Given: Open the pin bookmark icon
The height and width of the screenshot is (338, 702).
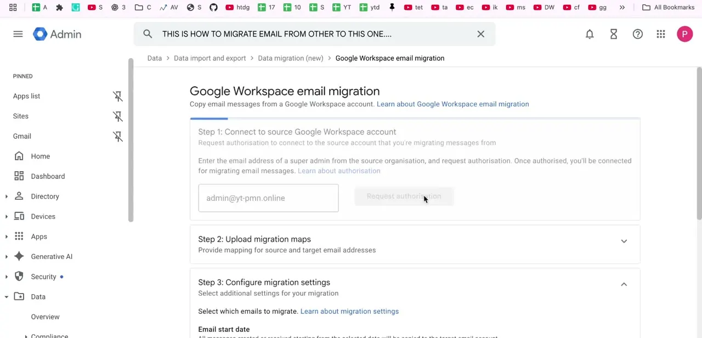Looking at the screenshot, I should [x=392, y=7].
